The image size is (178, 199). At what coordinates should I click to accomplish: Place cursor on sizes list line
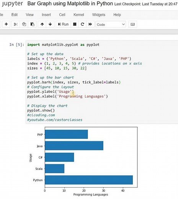57,68
